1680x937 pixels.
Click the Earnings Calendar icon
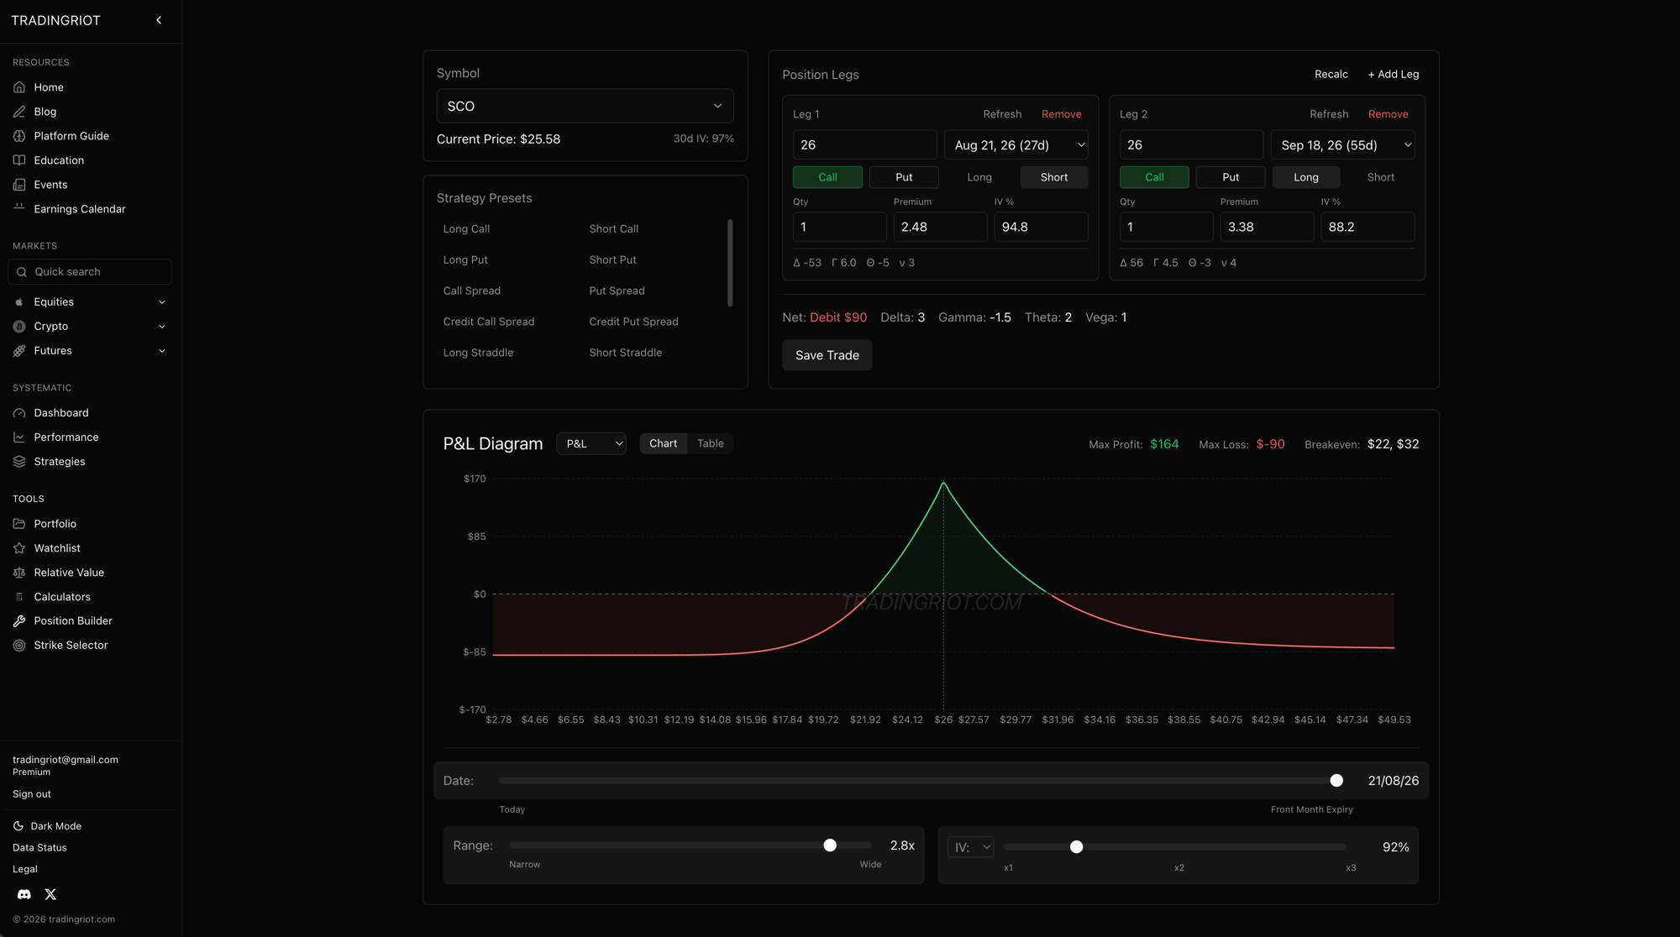point(19,208)
